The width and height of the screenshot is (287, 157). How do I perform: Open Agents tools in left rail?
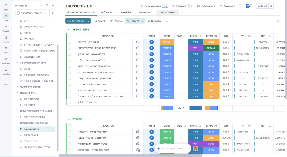tap(6, 39)
